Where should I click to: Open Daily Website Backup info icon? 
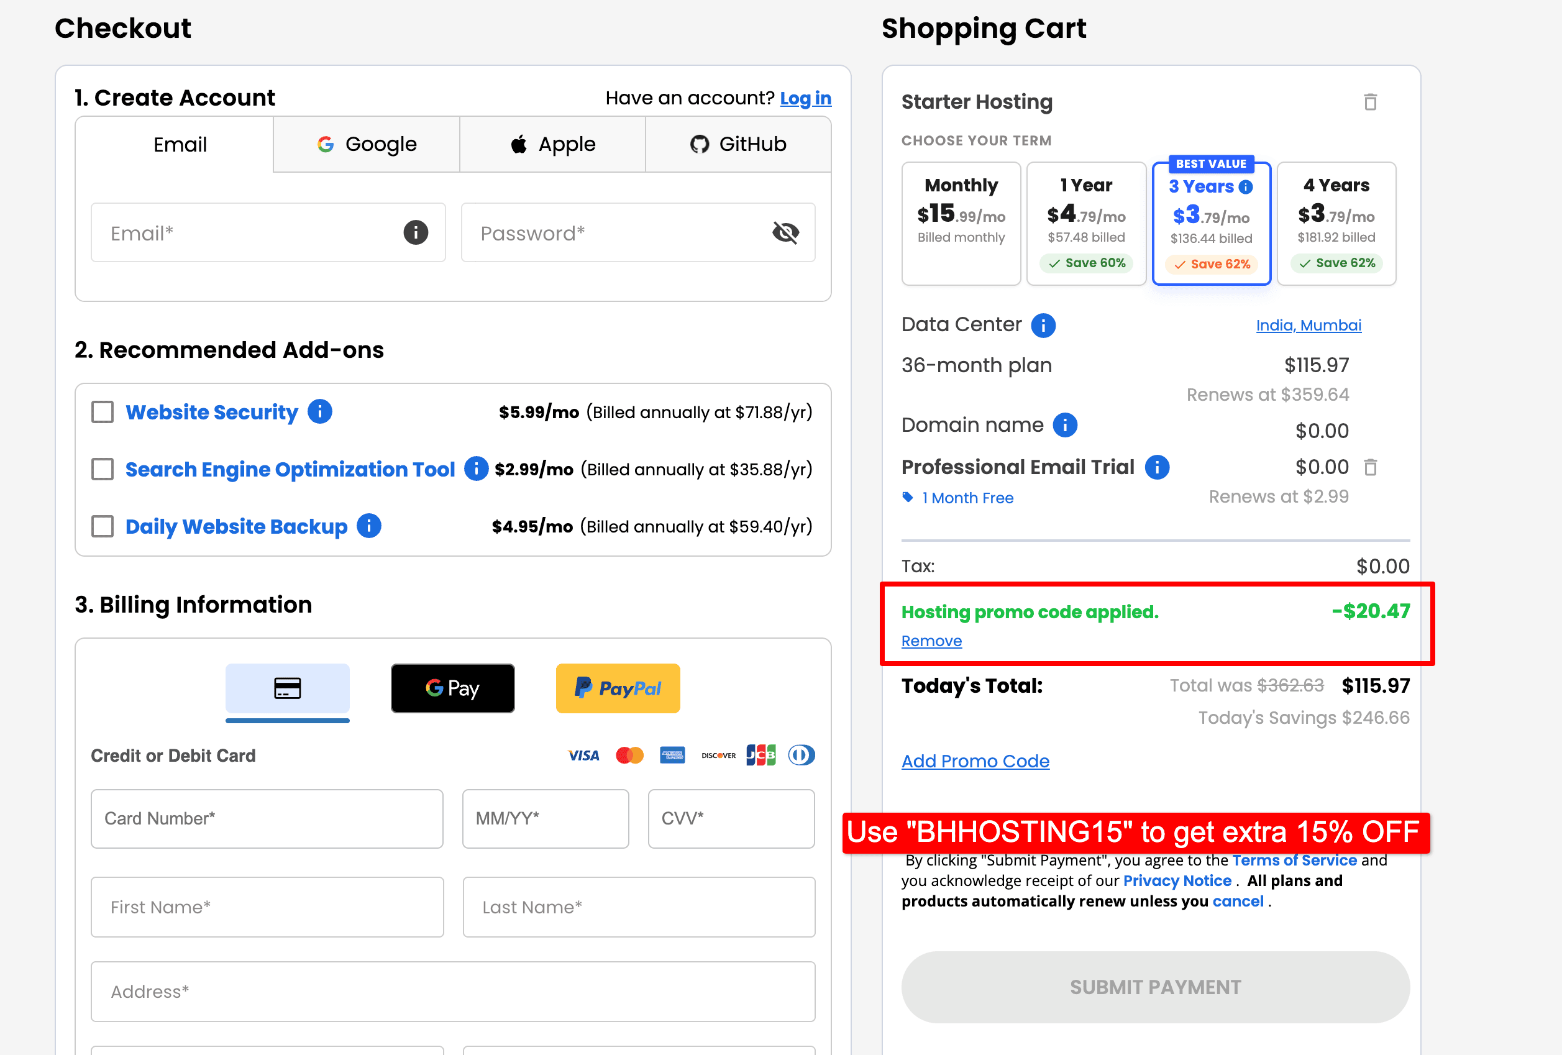[369, 526]
